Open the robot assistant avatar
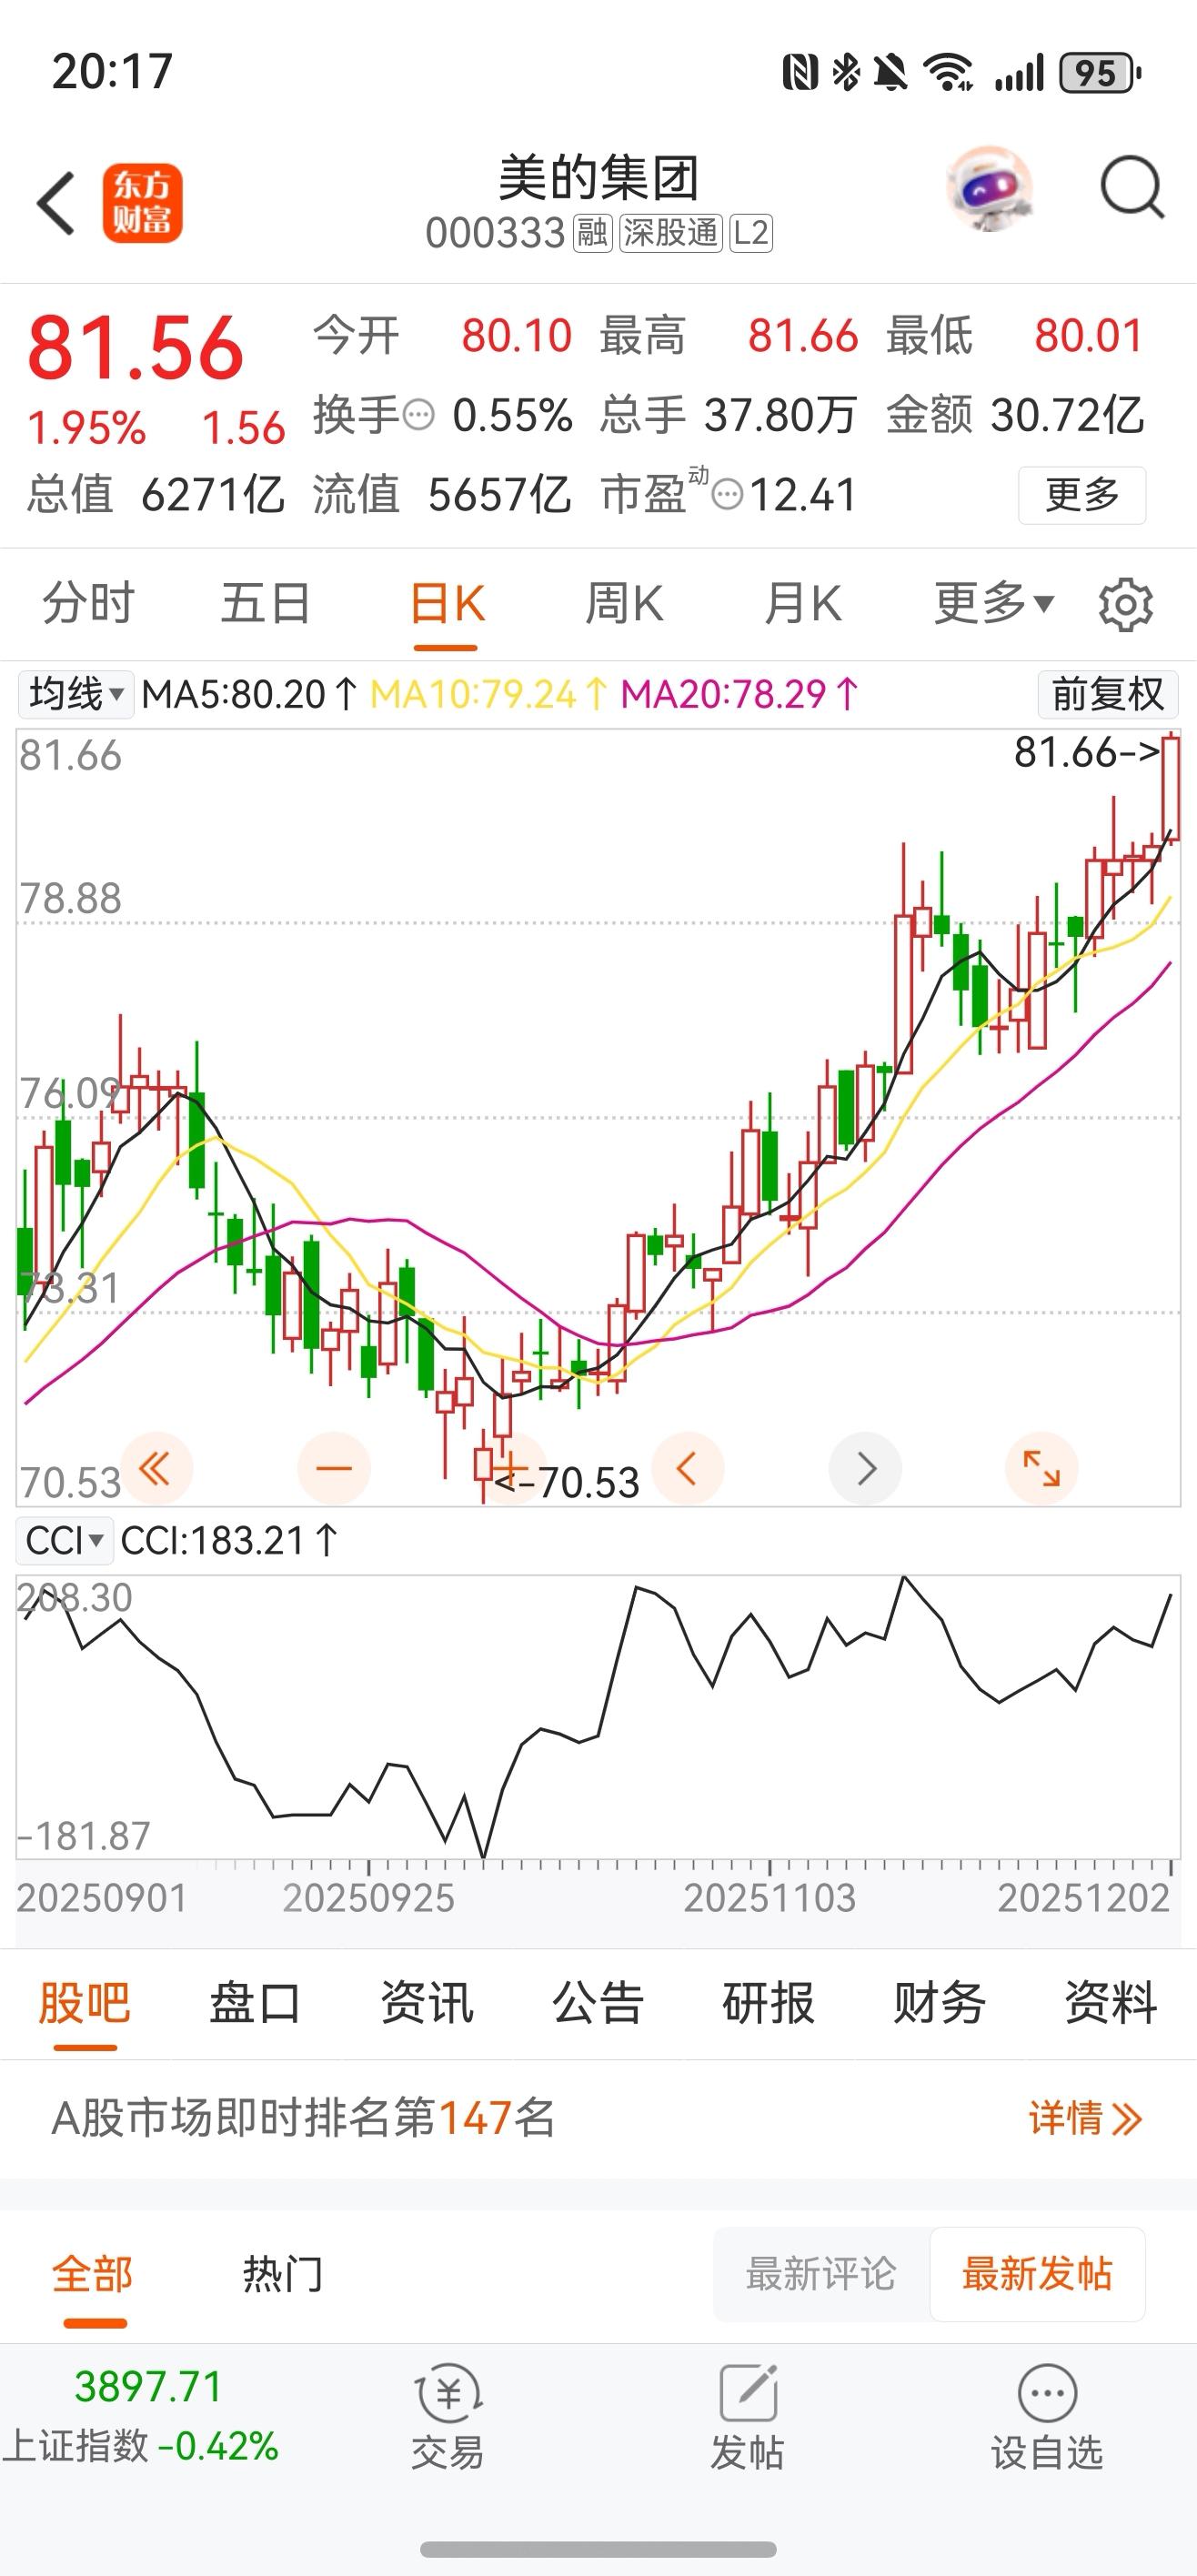This screenshot has height=2576, width=1197. click(x=988, y=189)
